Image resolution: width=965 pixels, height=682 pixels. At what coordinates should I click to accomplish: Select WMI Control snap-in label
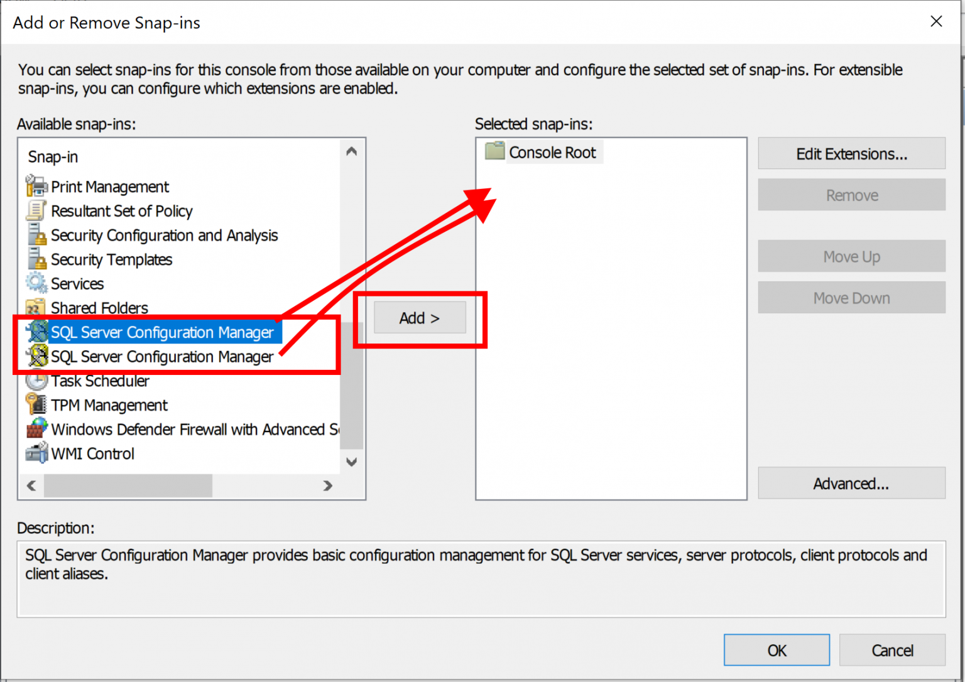point(92,454)
